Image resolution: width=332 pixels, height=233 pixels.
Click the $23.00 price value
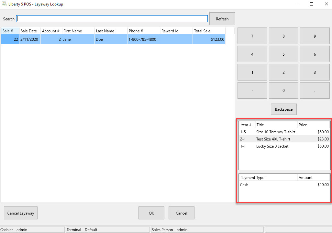323,139
